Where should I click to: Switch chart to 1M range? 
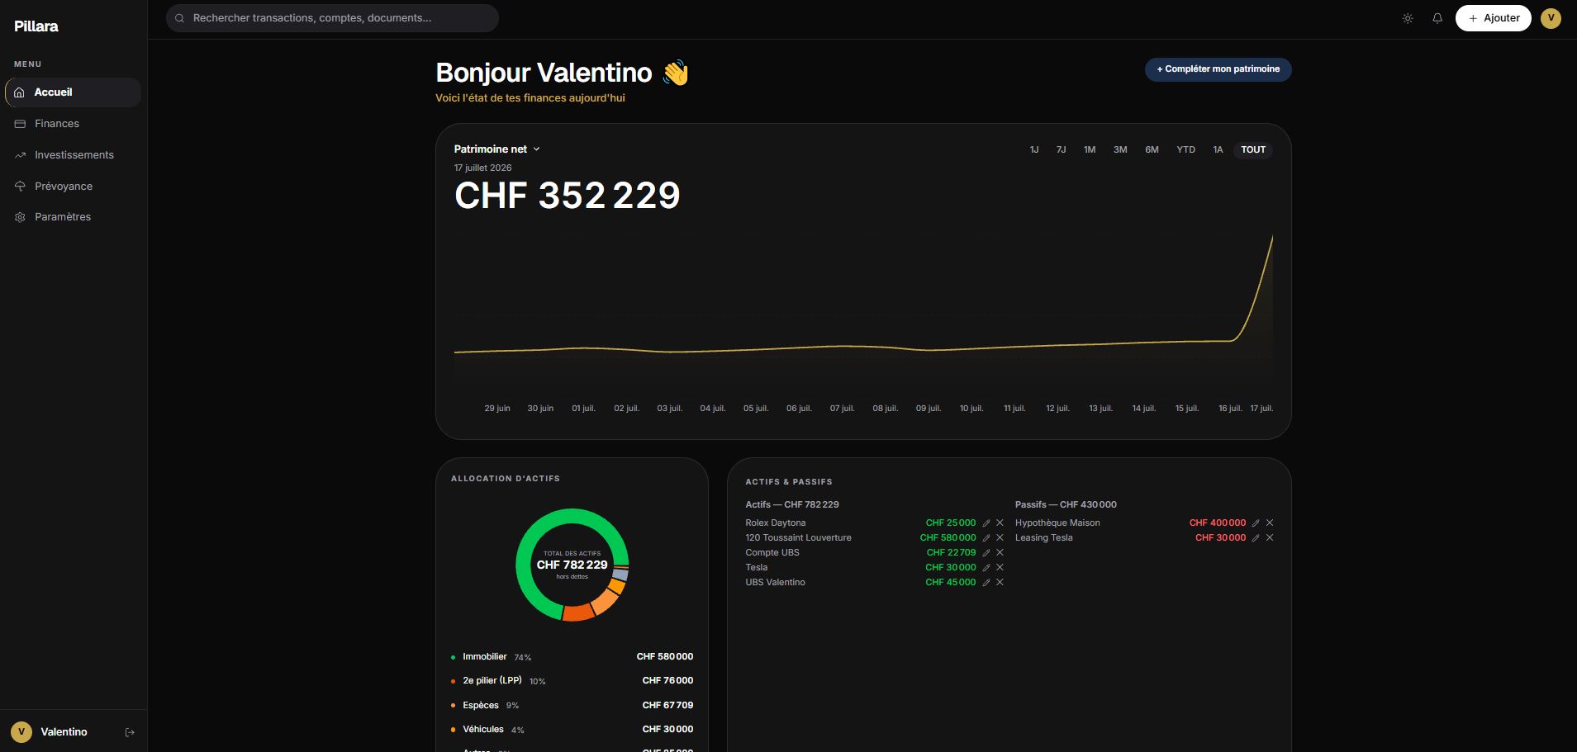coord(1090,150)
